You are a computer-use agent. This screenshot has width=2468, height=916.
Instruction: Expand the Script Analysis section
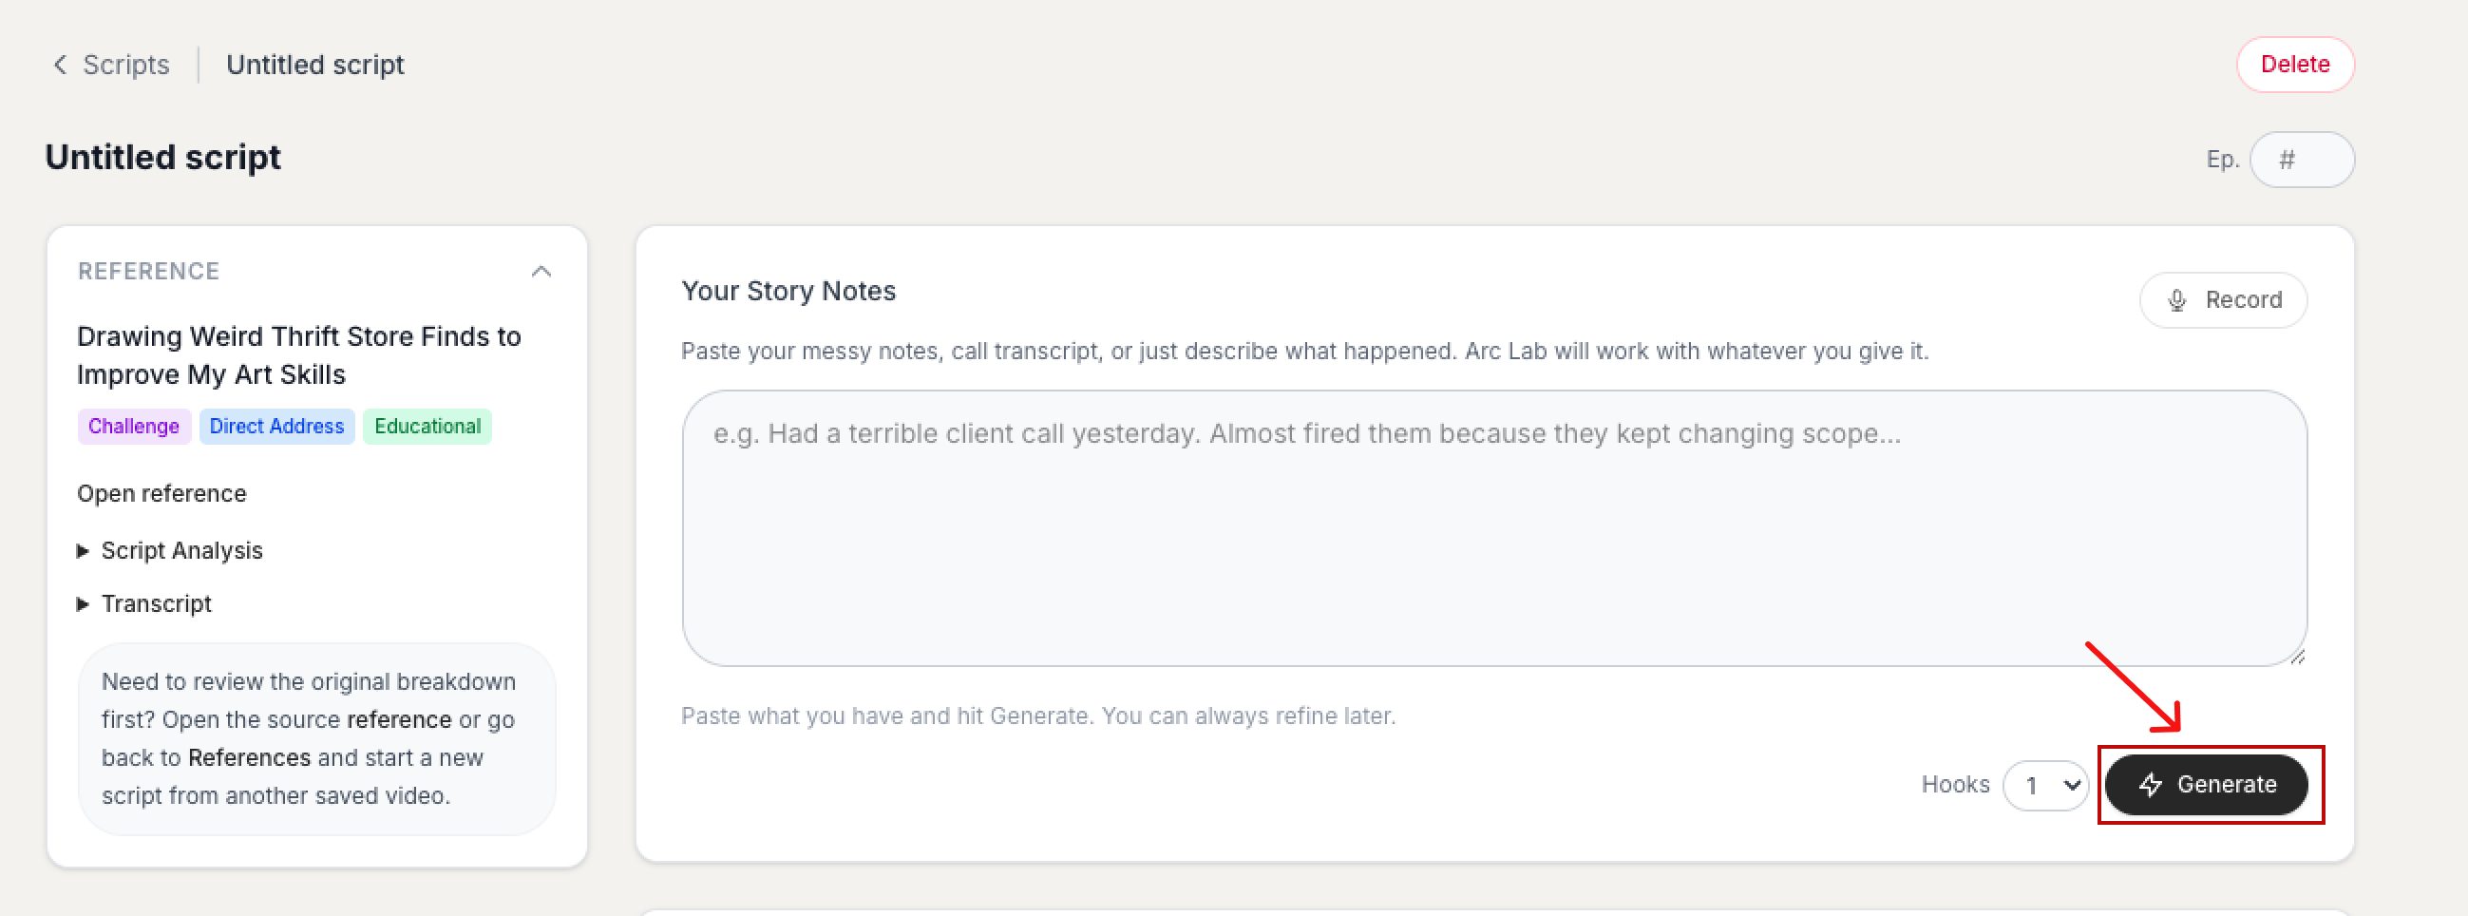(170, 551)
